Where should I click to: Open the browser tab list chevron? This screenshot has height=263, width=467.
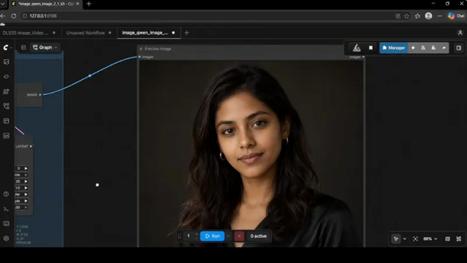(x=3, y=4)
